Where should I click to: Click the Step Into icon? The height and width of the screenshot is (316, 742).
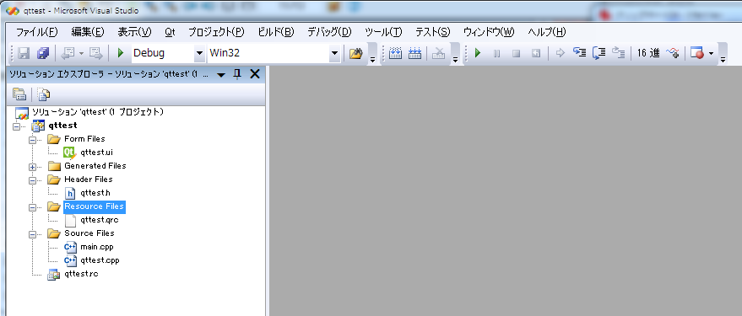pyautogui.click(x=580, y=53)
